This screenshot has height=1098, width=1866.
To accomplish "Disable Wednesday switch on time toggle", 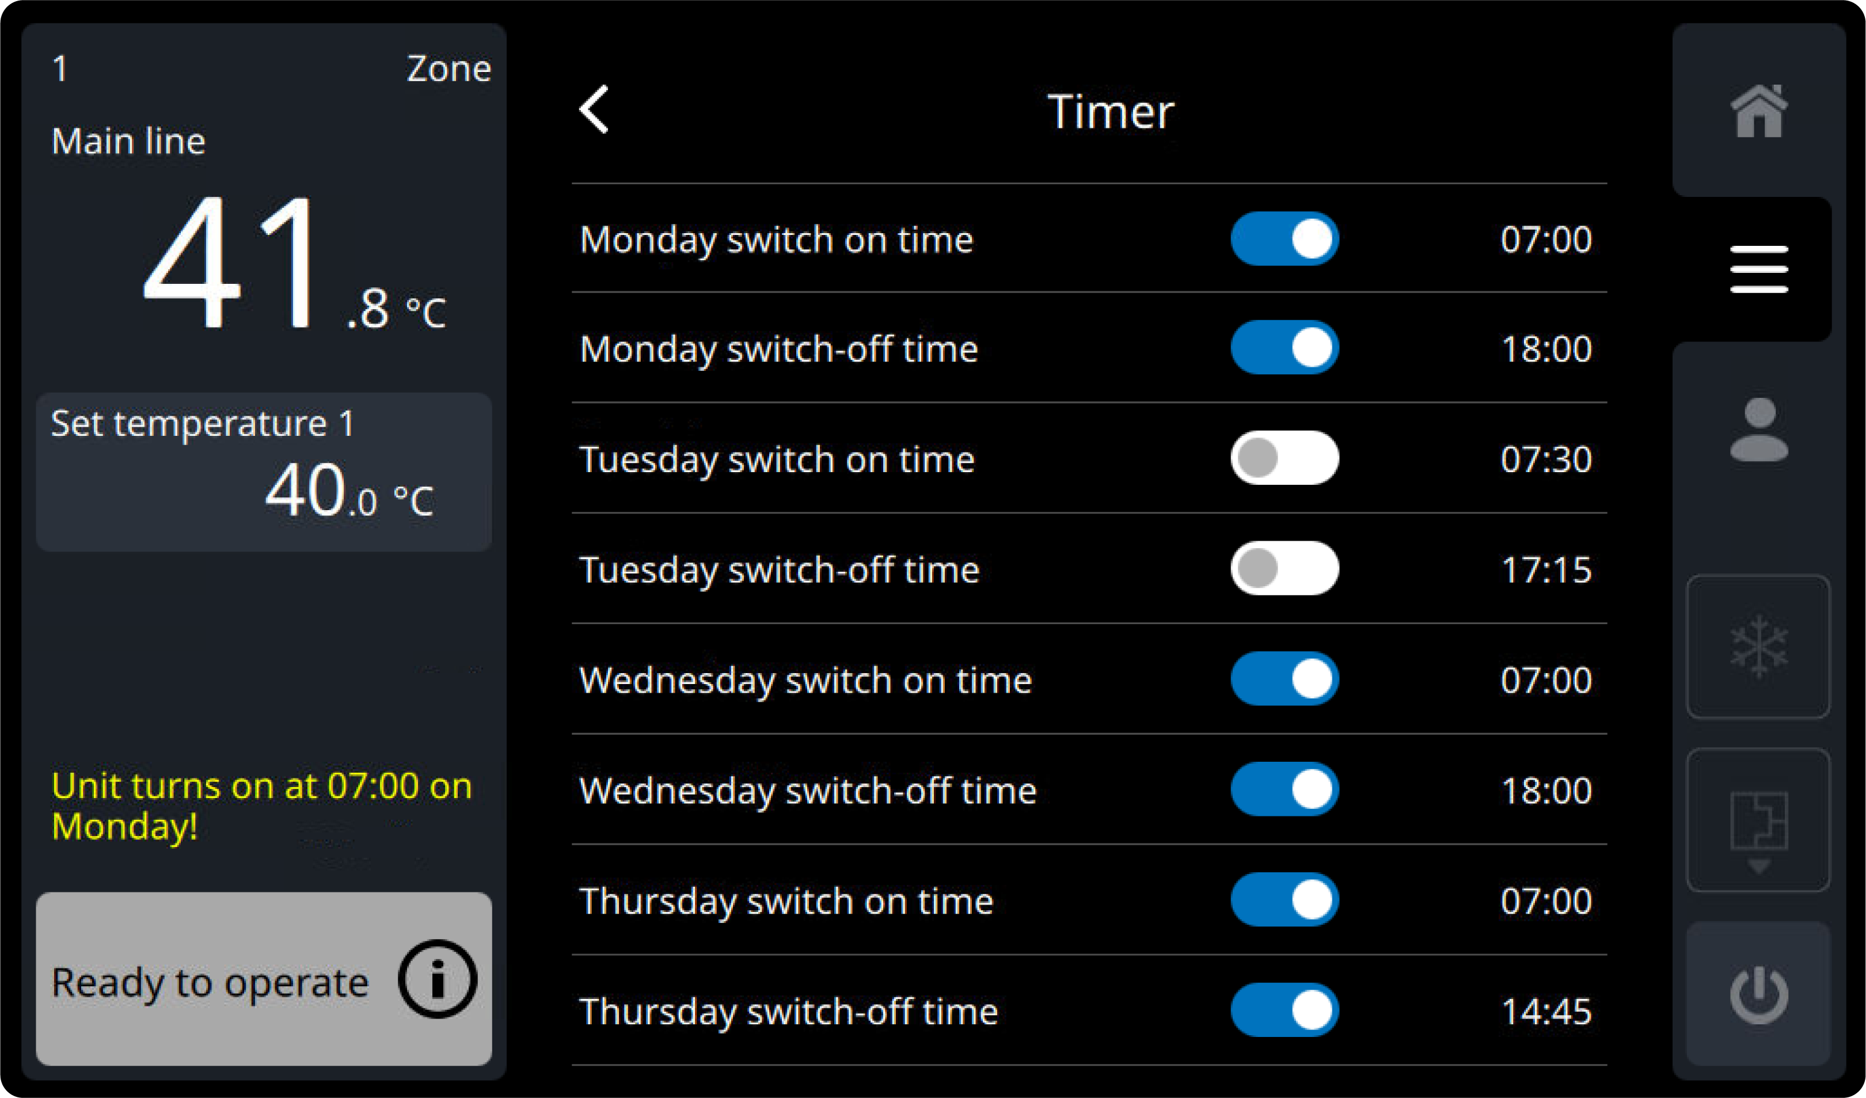I will 1284,679.
